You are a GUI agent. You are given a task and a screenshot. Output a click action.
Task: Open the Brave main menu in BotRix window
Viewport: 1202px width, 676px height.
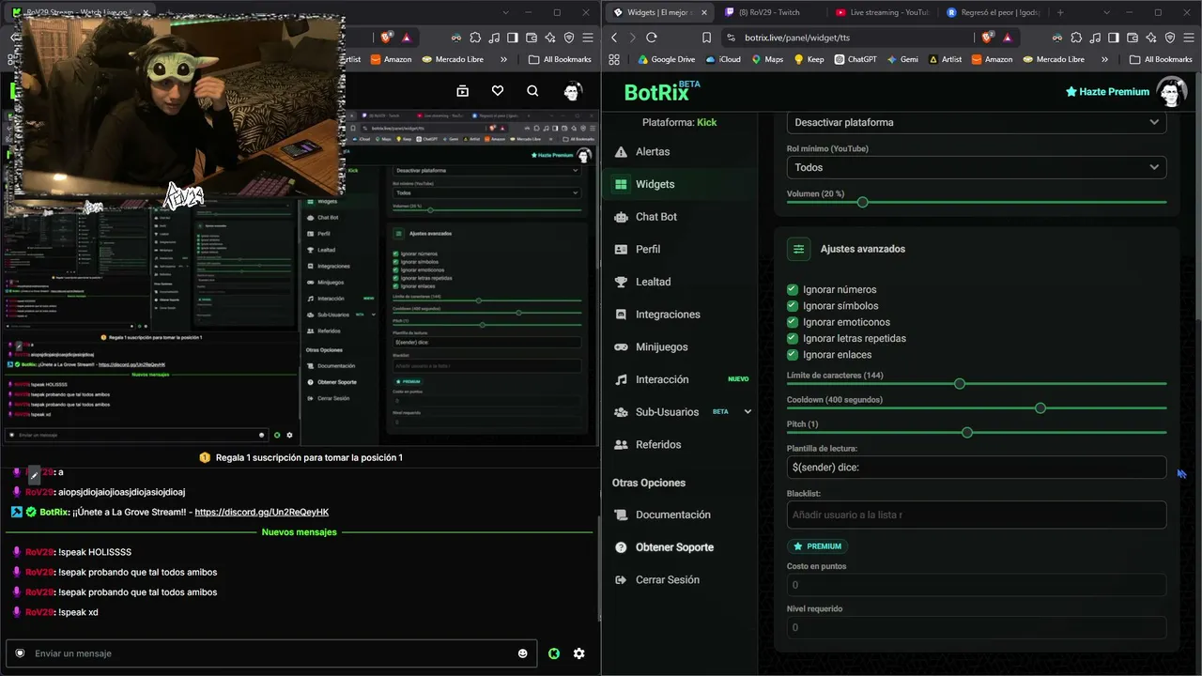[1189, 38]
